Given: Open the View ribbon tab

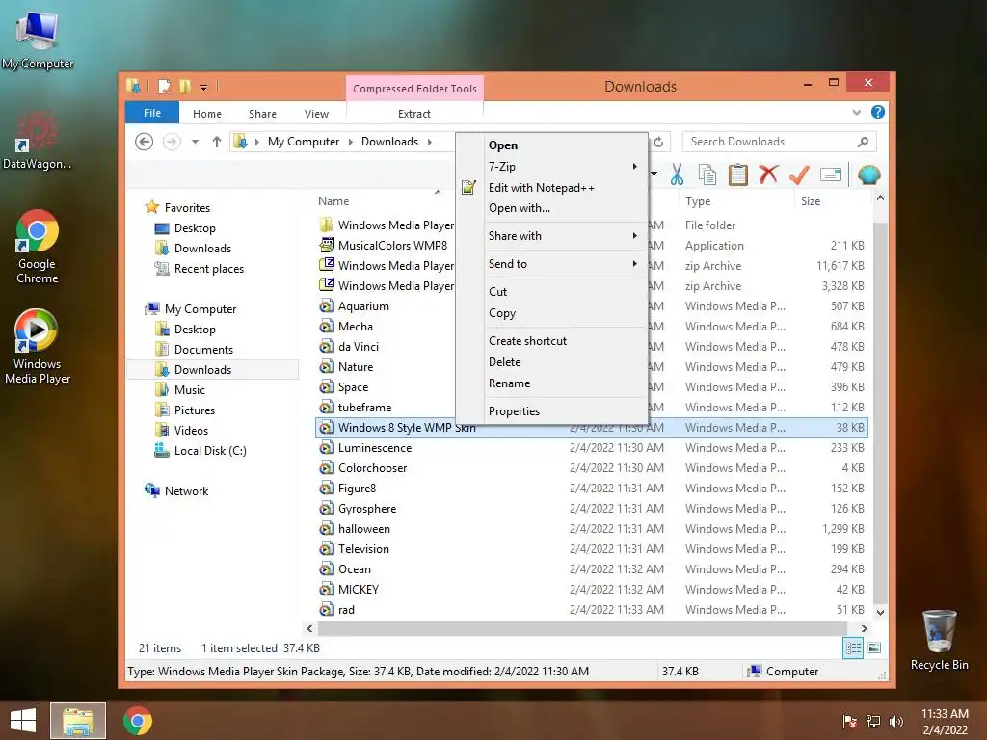Looking at the screenshot, I should click(x=316, y=114).
